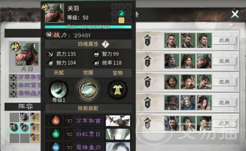Open the 宝物 golden armor treasure icon
246x151 pixels.
pyautogui.click(x=118, y=90)
